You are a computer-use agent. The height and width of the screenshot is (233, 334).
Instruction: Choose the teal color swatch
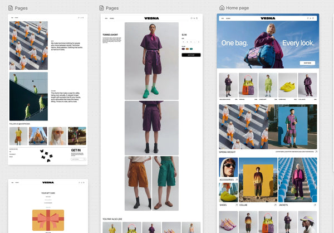tap(191, 49)
